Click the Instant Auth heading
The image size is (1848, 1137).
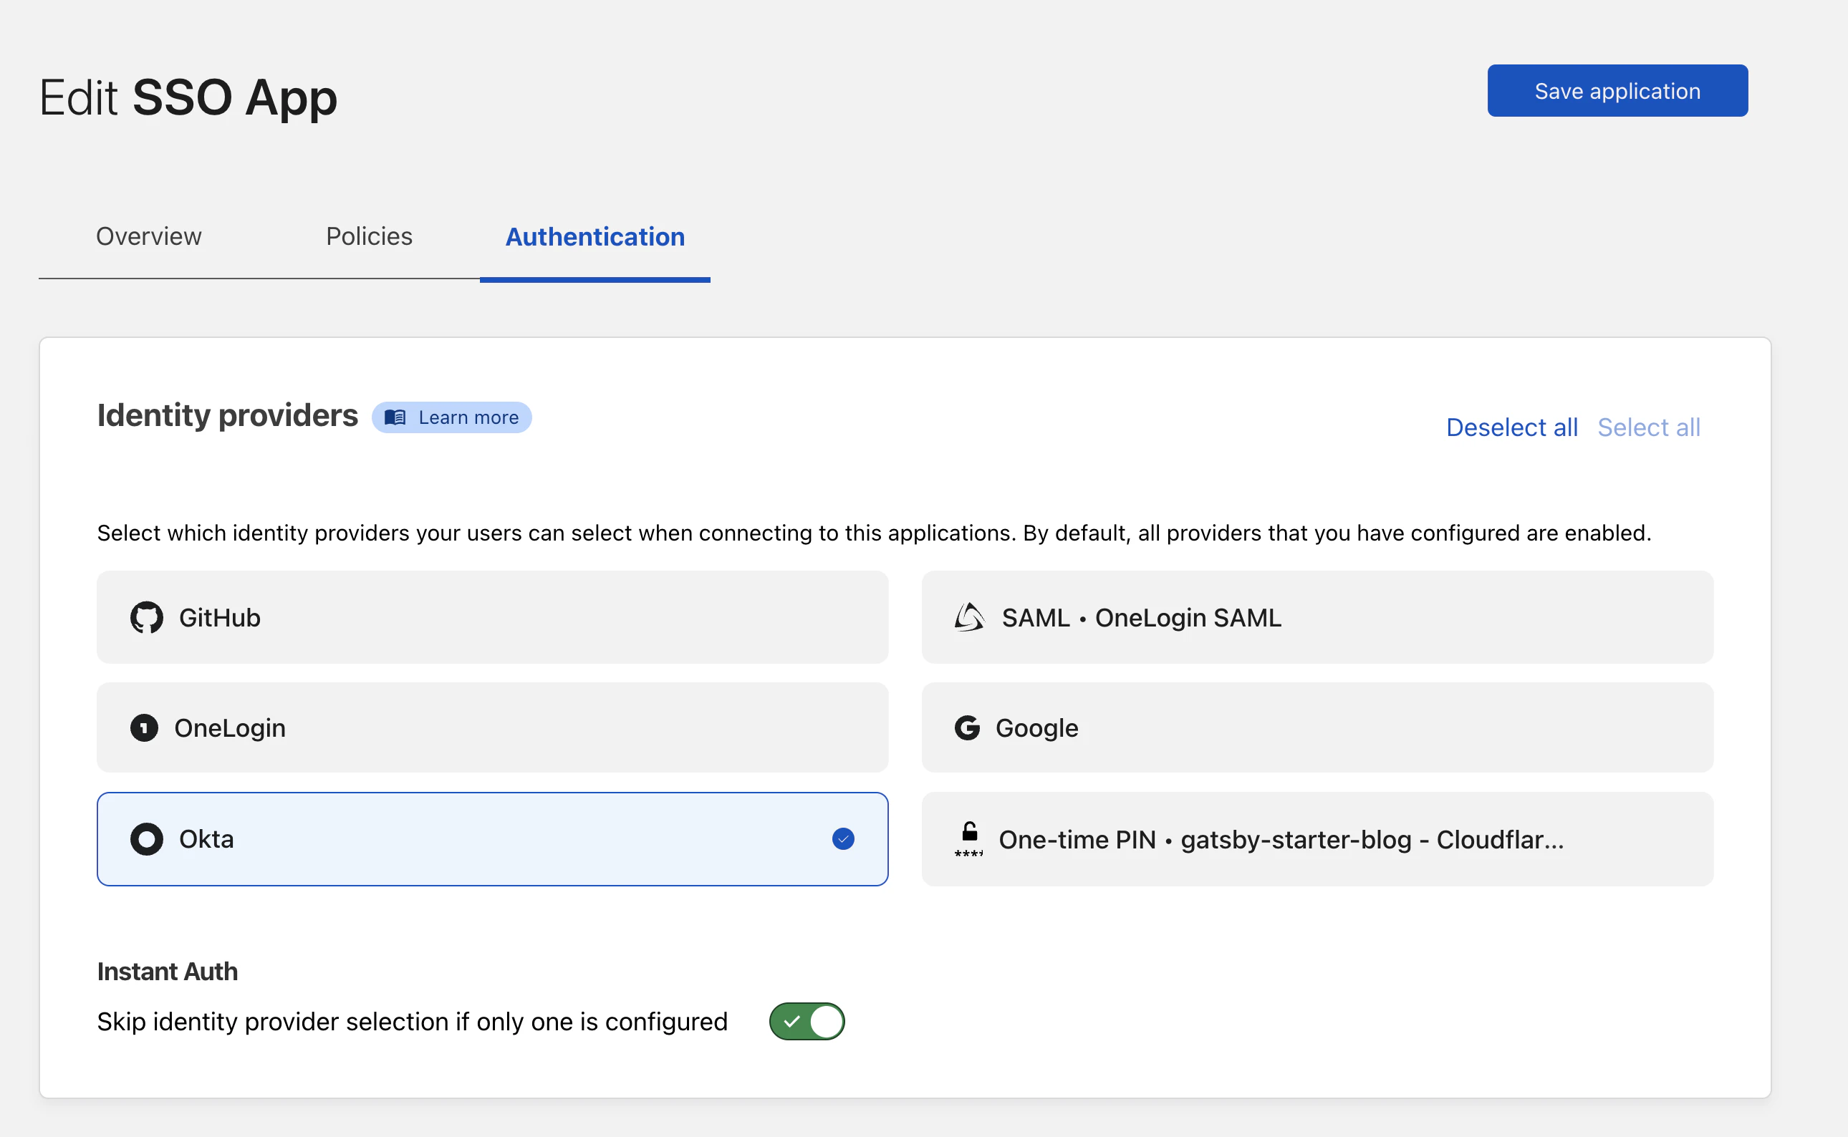[x=167, y=972]
